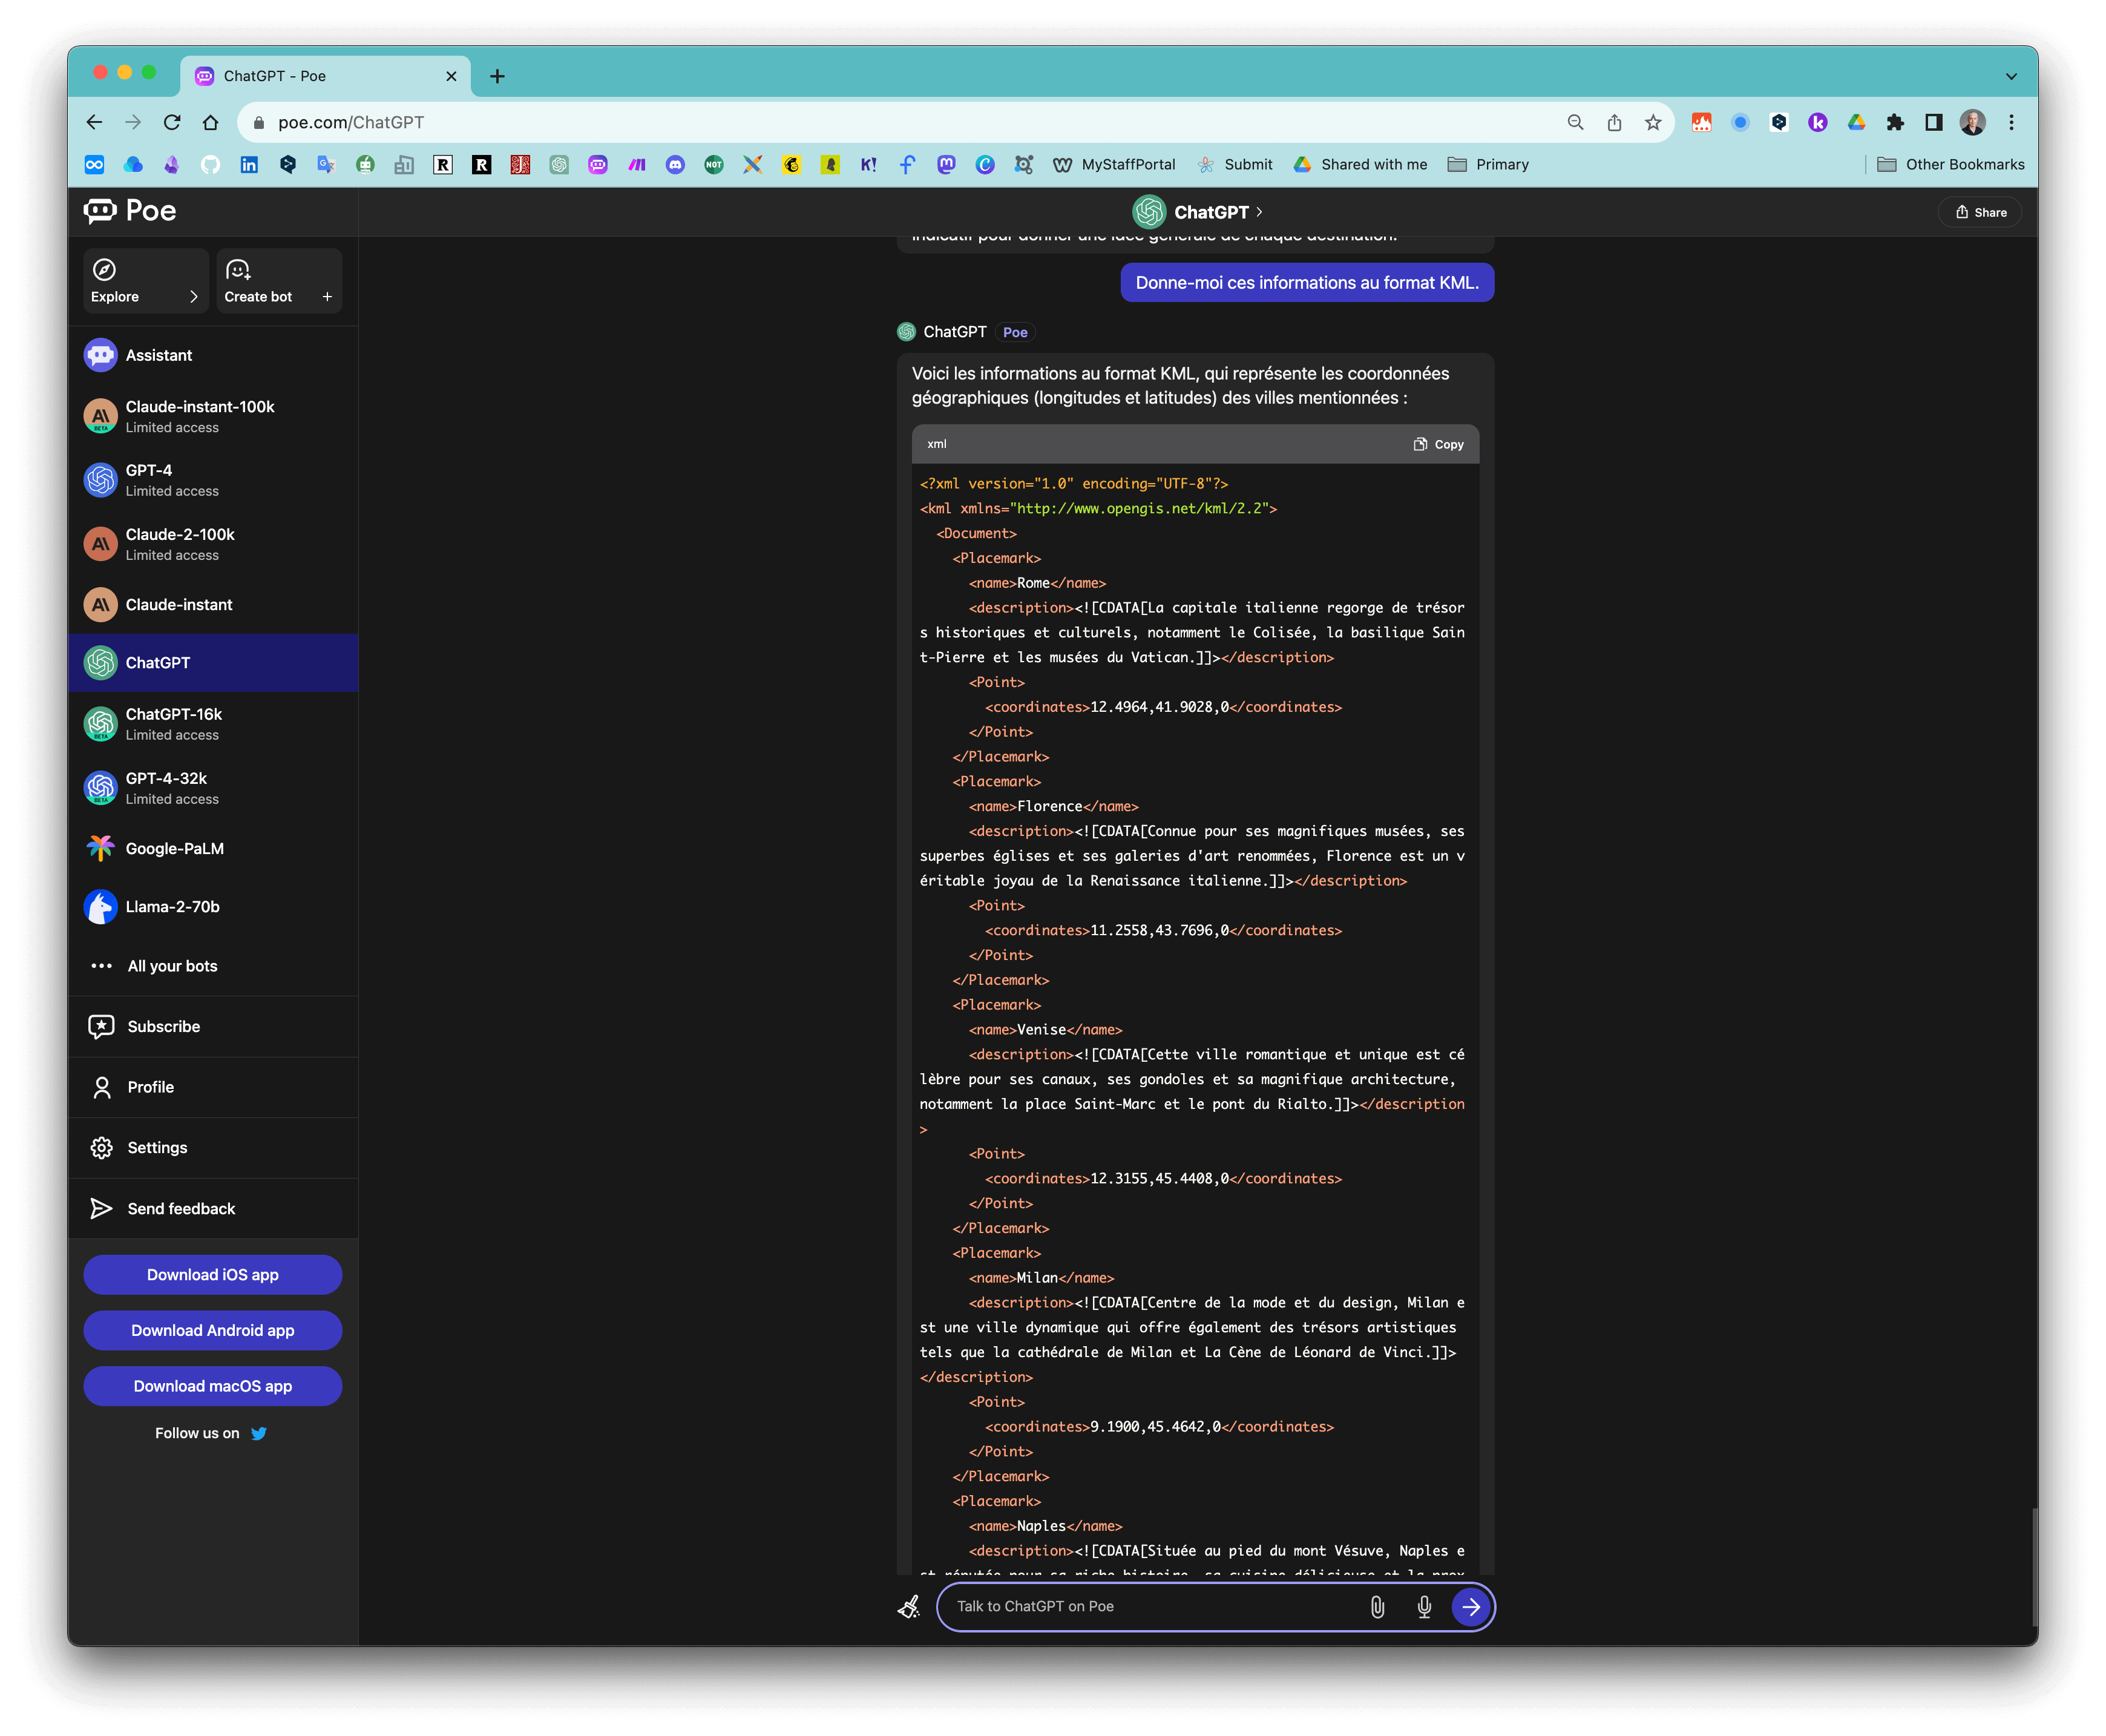Close the ChatGPT - Poe tab

coord(451,76)
